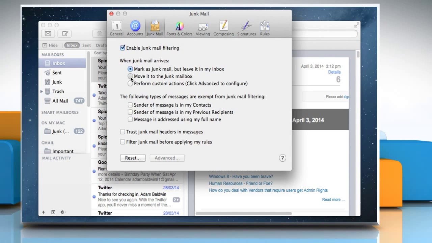Check Message is addressed using my full name
The width and height of the screenshot is (432, 243).
tap(130, 119)
